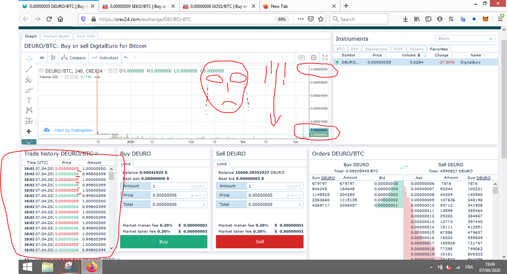Open the Compare symbols dialog
The image size is (507, 274).
(73, 58)
